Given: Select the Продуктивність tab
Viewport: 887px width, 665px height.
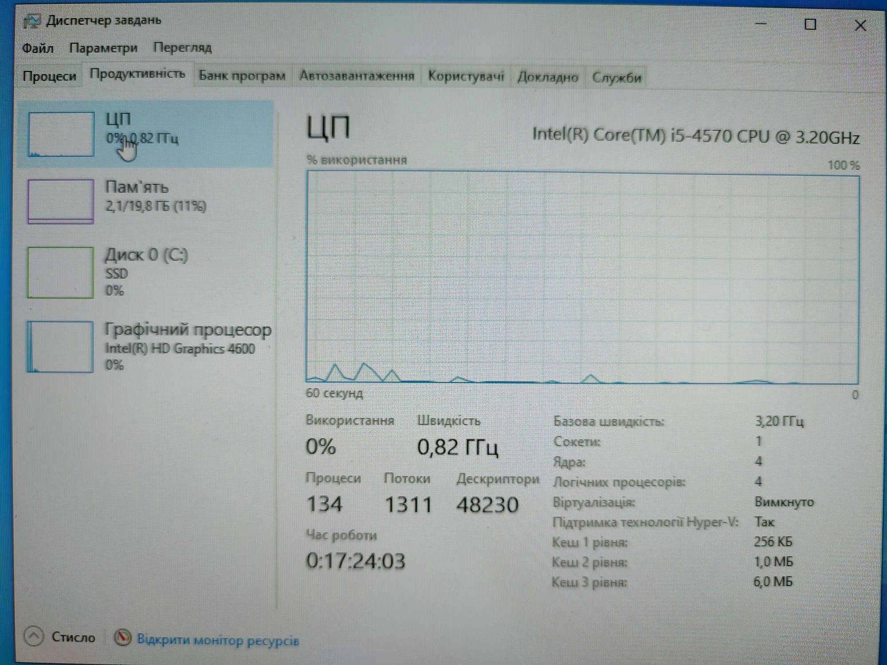Looking at the screenshot, I should [137, 74].
